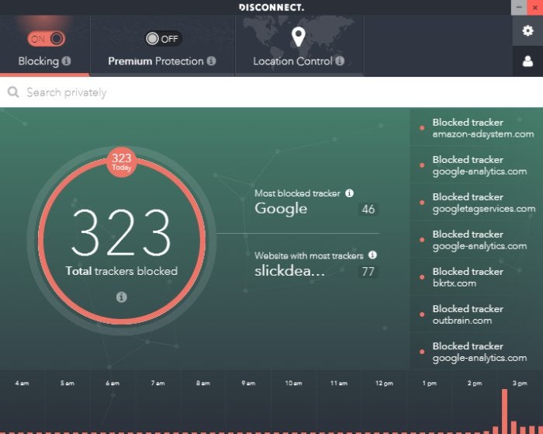Click the Google most blocked tracker name
Viewport: 543px width, 434px height.
coord(281,208)
